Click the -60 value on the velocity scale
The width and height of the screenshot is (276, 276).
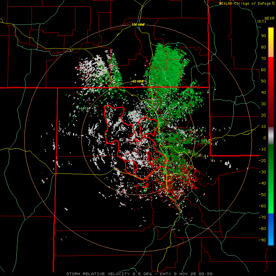click(x=262, y=206)
